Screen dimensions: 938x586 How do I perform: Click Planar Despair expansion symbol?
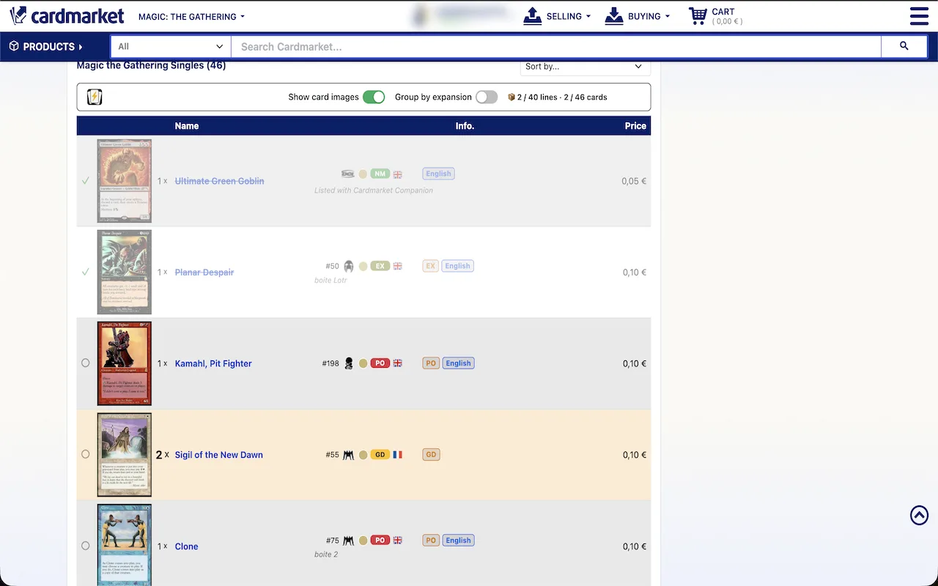coord(349,266)
